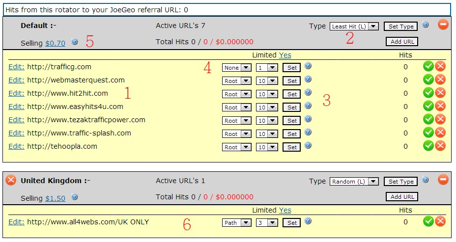Viewport: 456px width, 242px height.
Task: Click green checkmark for easyhits4u.com row
Action: point(428,106)
